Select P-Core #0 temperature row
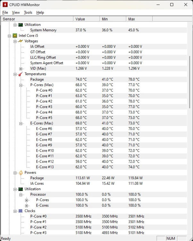The image size is (193, 241). click(x=111, y=90)
